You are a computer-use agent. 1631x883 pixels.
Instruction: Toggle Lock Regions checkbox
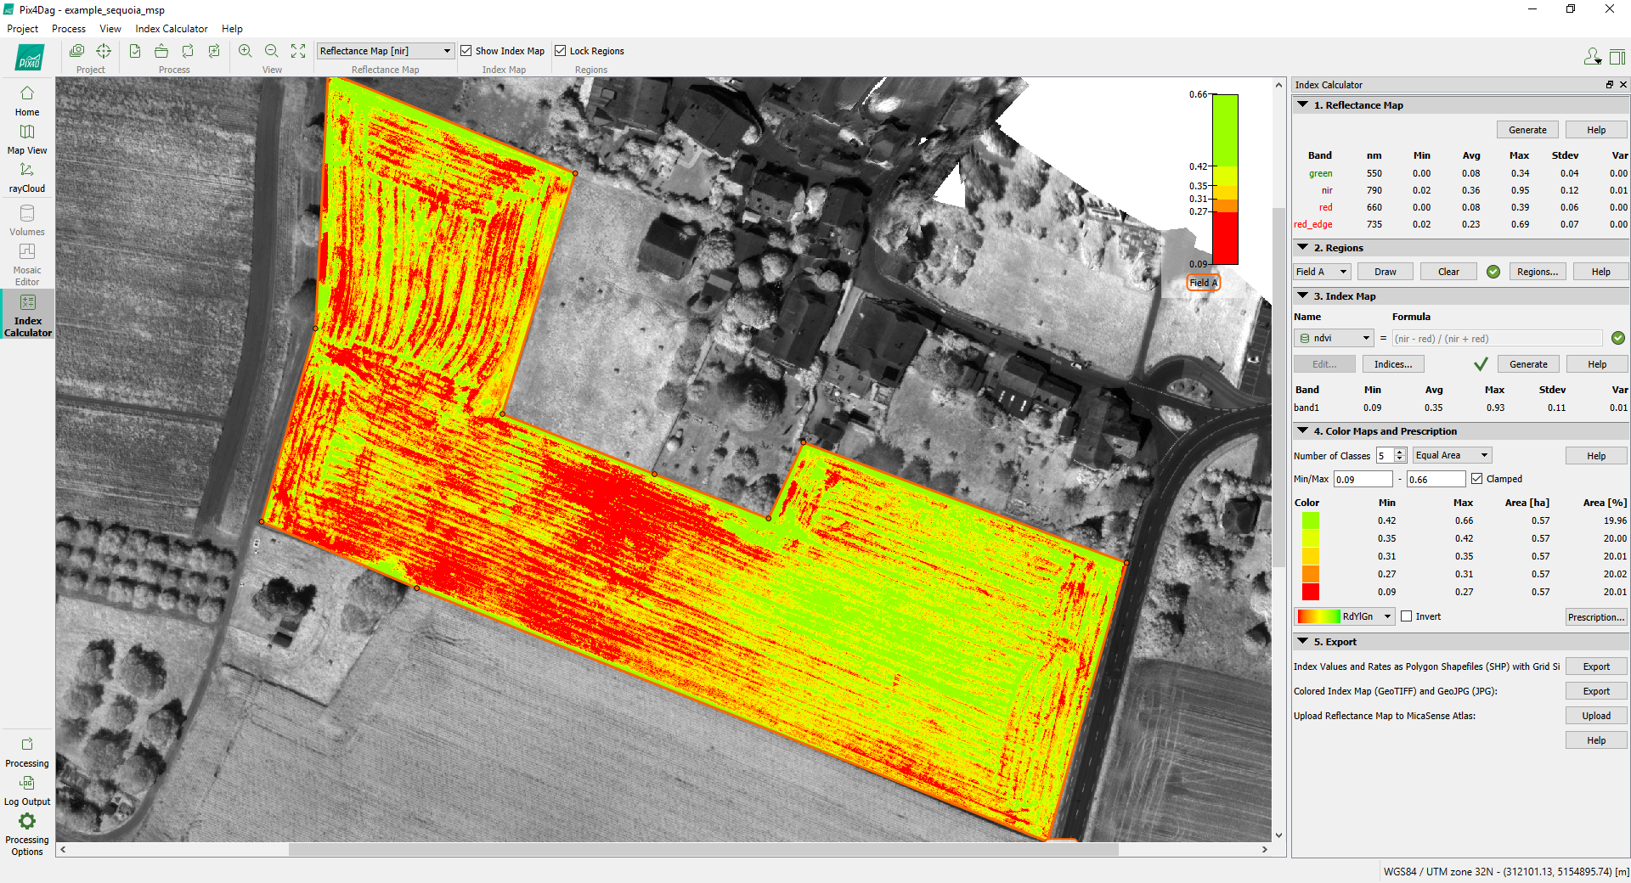[x=561, y=51]
